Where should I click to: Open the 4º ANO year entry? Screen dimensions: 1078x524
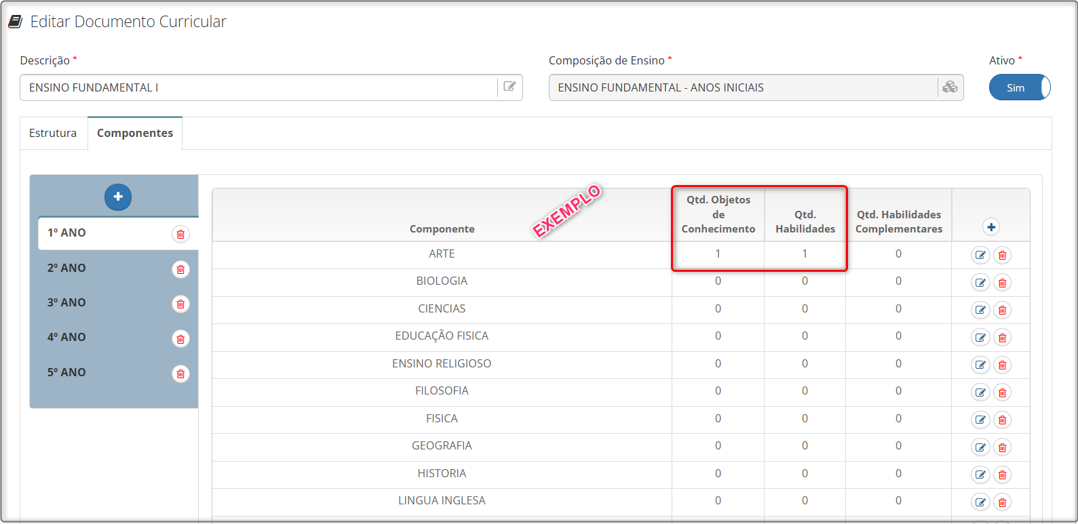[66, 337]
